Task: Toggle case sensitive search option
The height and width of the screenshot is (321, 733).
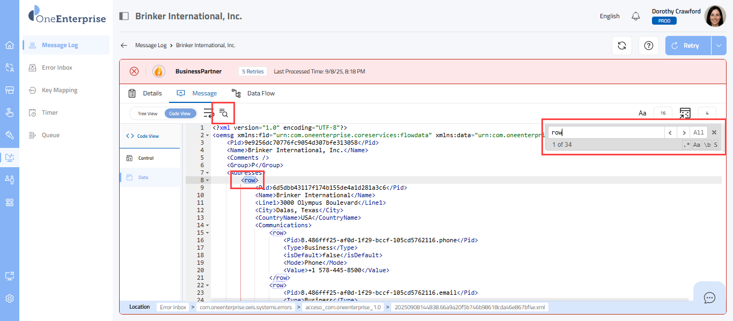Action: (697, 145)
